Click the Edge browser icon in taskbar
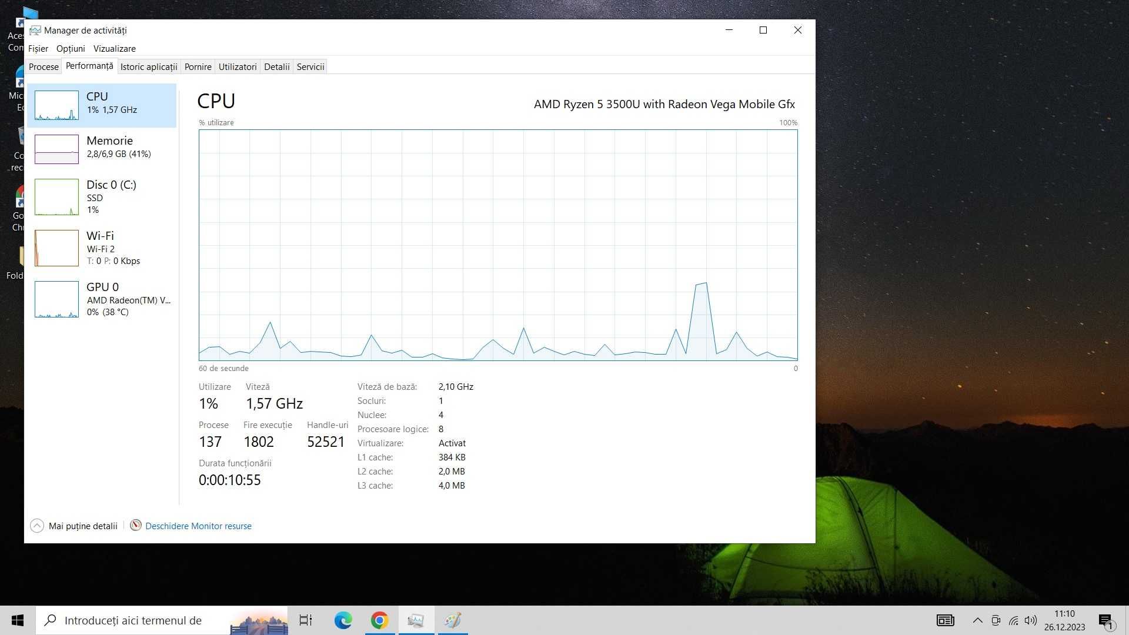 pyautogui.click(x=343, y=620)
